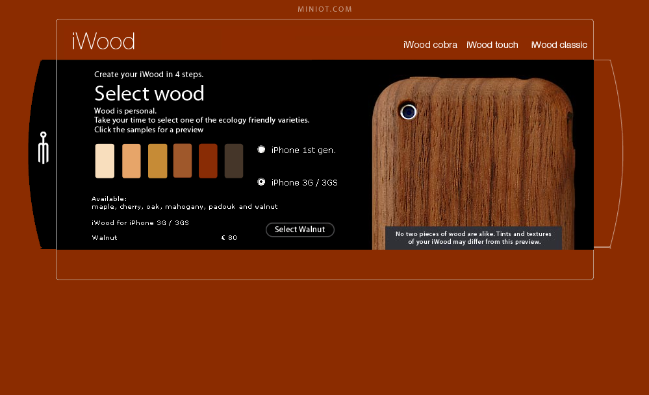Viewport: 649px width, 395px height.
Task: Open the iWood cobra page
Action: [430, 45]
